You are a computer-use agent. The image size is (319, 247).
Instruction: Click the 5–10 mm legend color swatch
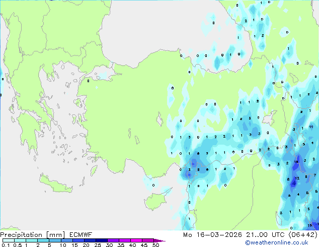click(x=55, y=240)
